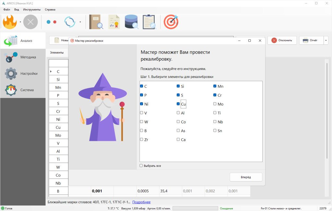The width and height of the screenshot is (332, 211).
Task: Uncheck the Mn element checkbox
Action: 215,86
